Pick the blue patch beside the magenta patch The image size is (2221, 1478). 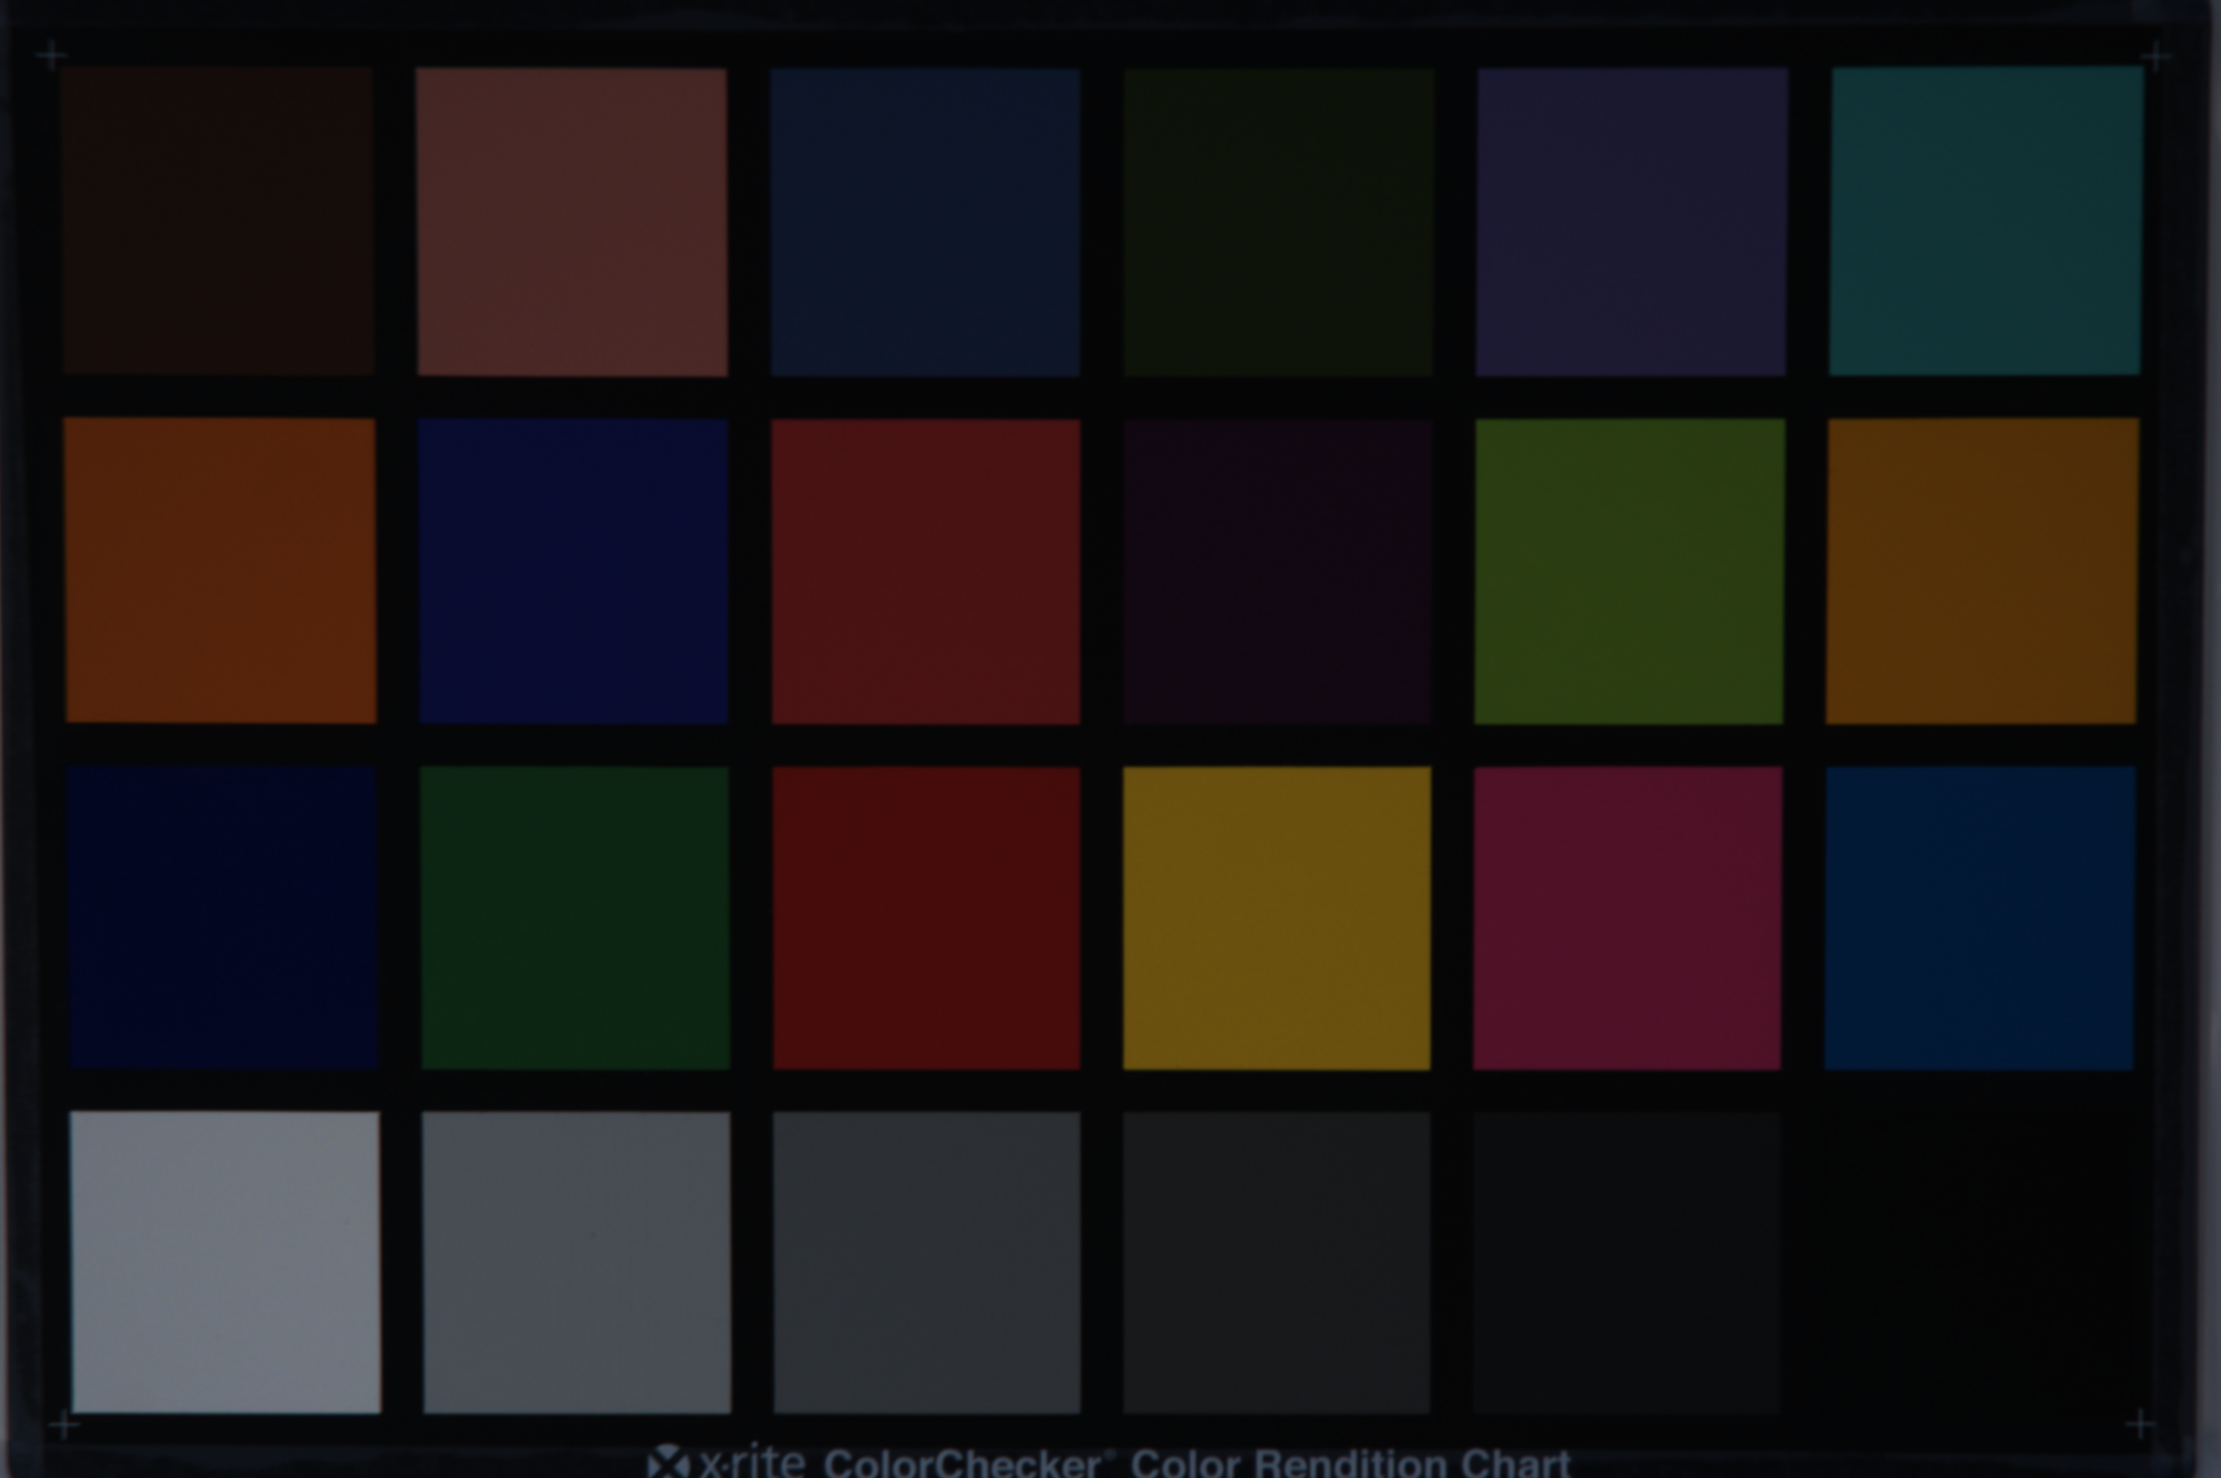[1979, 918]
